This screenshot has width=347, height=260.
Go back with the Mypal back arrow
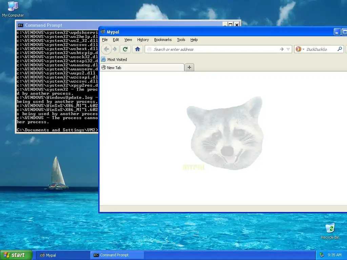pyautogui.click(x=106, y=49)
